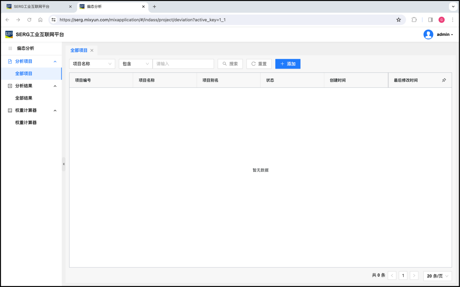Reload the page with the refresh icon

tap(29, 20)
